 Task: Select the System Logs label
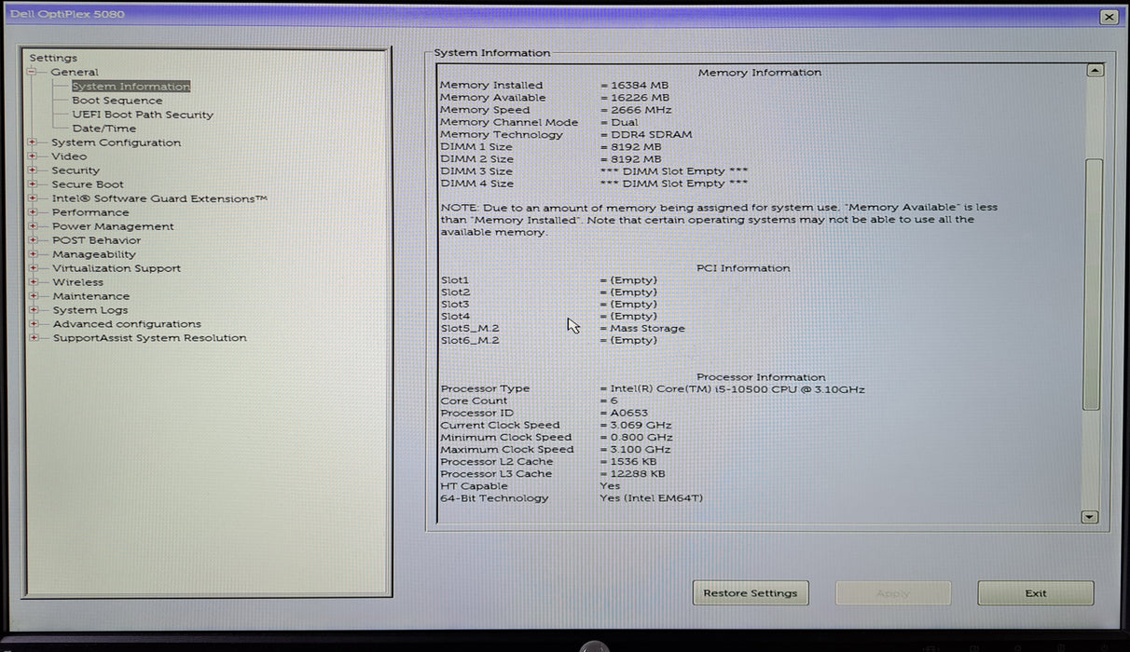point(90,310)
